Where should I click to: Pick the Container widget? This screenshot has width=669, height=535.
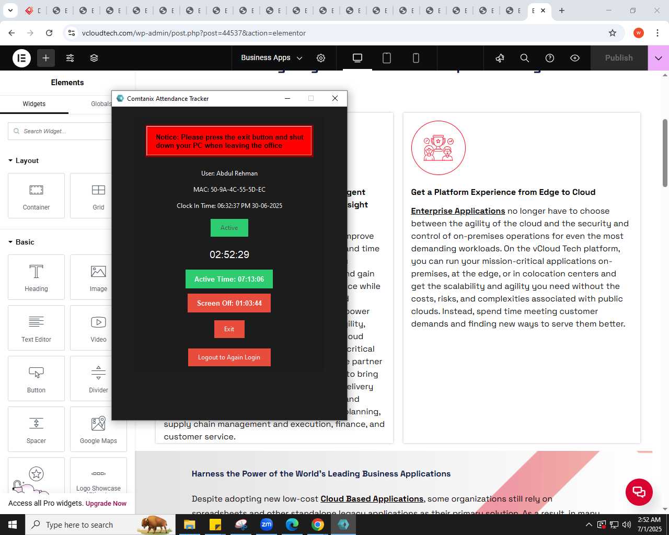click(36, 195)
